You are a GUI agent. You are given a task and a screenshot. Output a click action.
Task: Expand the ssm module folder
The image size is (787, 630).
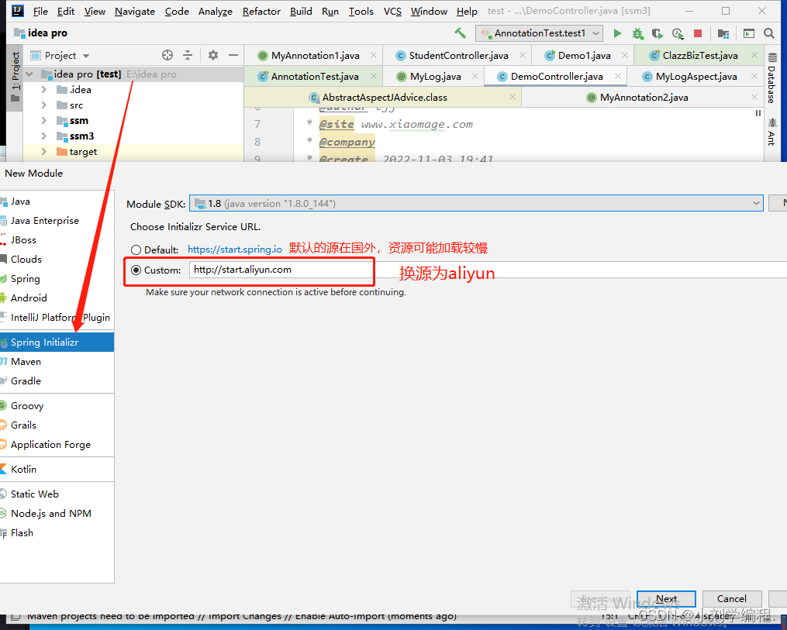point(43,121)
